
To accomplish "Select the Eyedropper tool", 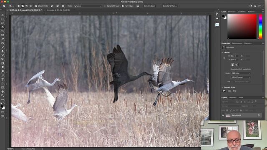I will [3, 39].
